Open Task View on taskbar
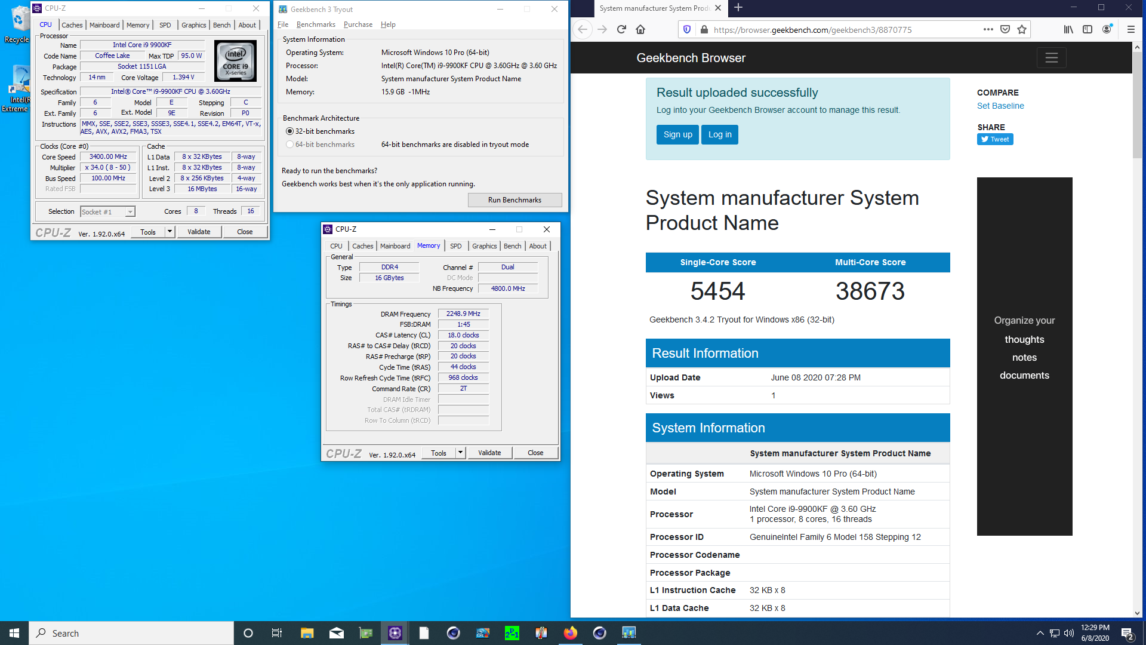Screen dimensions: 1146x645 click(x=277, y=633)
